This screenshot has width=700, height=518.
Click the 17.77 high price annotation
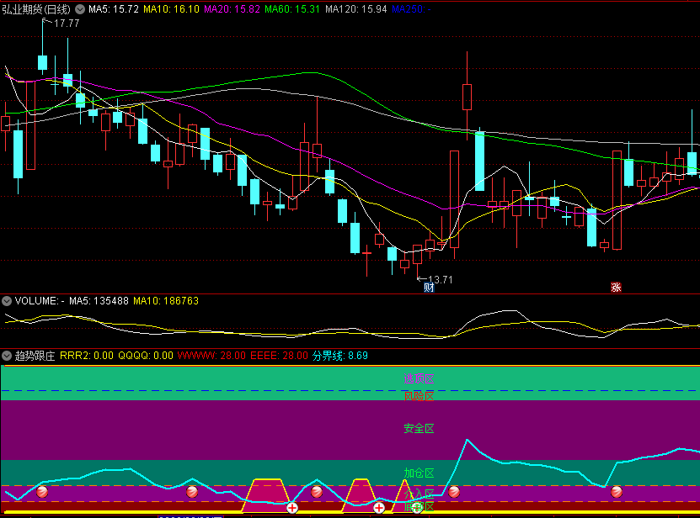click(x=67, y=24)
